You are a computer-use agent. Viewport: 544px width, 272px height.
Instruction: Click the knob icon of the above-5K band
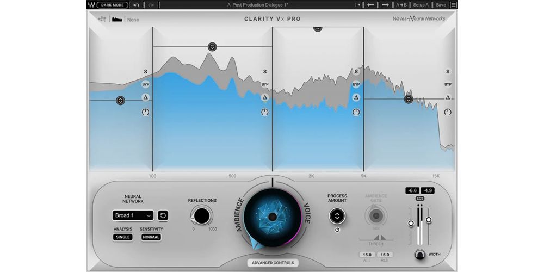pos(448,112)
